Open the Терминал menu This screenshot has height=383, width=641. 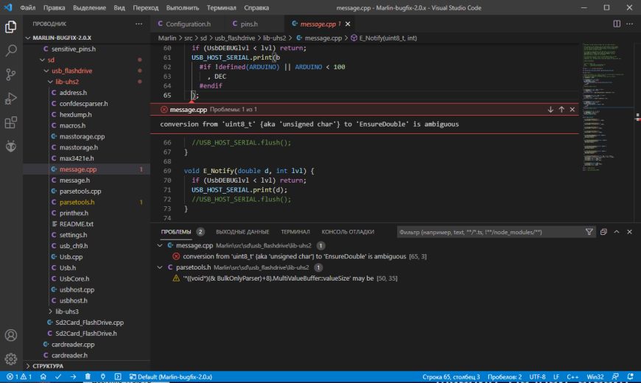coord(221,8)
